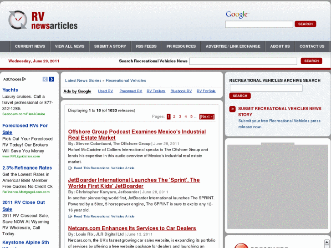The width and height of the screenshot is (331, 248).
Task: Click the Wednesday, June 29, 2011 date text
Action: point(34,61)
